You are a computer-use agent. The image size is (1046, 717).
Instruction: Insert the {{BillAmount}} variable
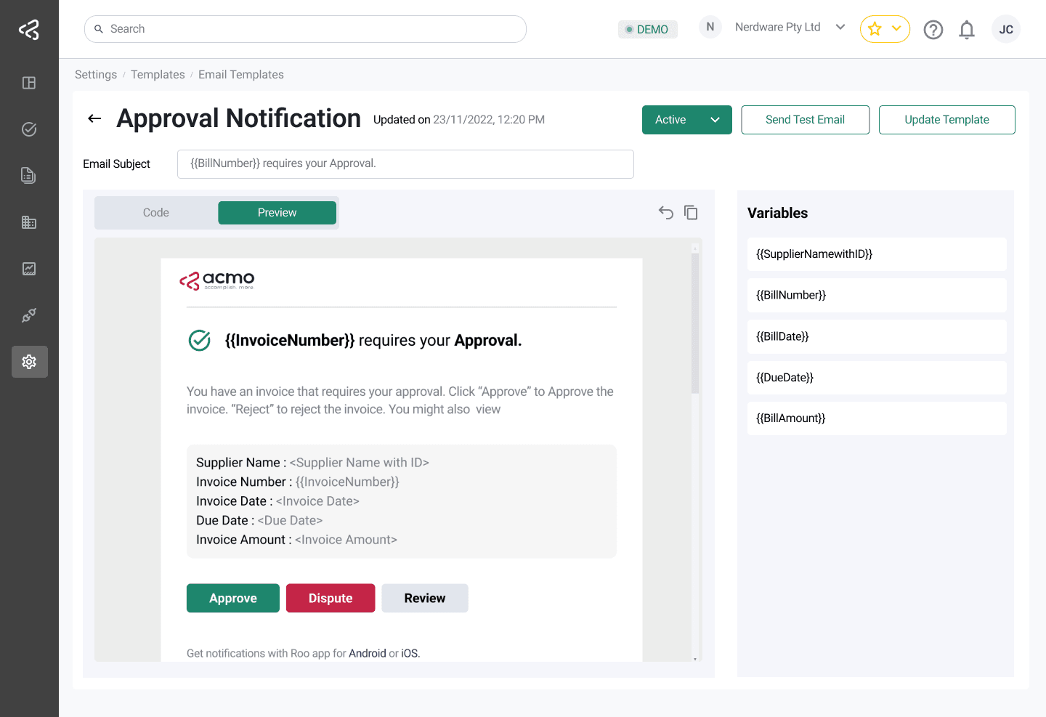(x=877, y=418)
